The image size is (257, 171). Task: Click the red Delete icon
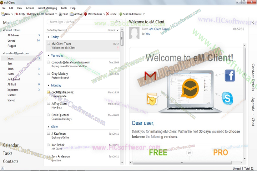107,14
